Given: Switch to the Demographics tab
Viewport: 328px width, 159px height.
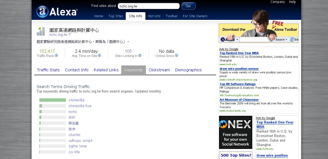Looking at the screenshot, I should click(188, 70).
